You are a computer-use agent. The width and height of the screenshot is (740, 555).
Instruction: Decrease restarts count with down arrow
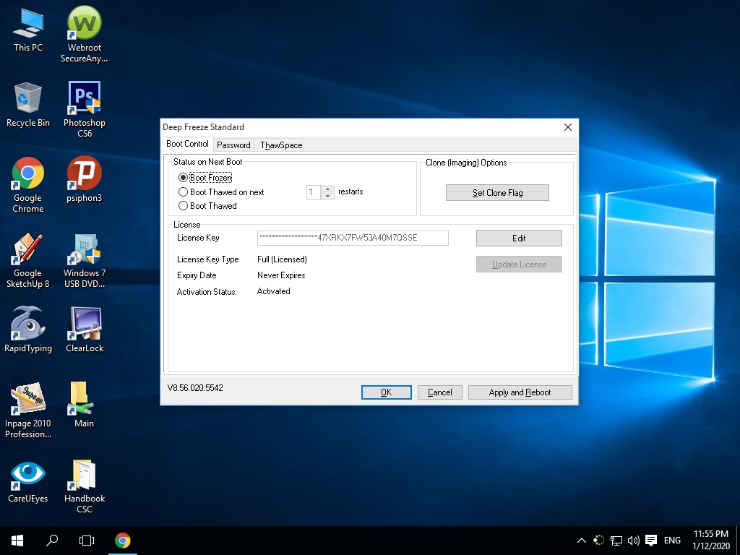point(328,196)
